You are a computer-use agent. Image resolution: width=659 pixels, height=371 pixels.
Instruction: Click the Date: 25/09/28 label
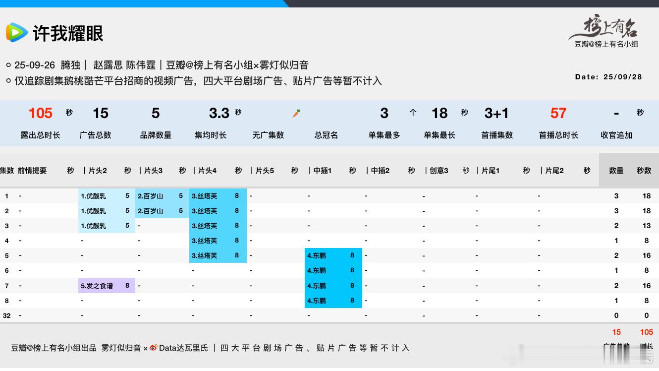point(608,77)
